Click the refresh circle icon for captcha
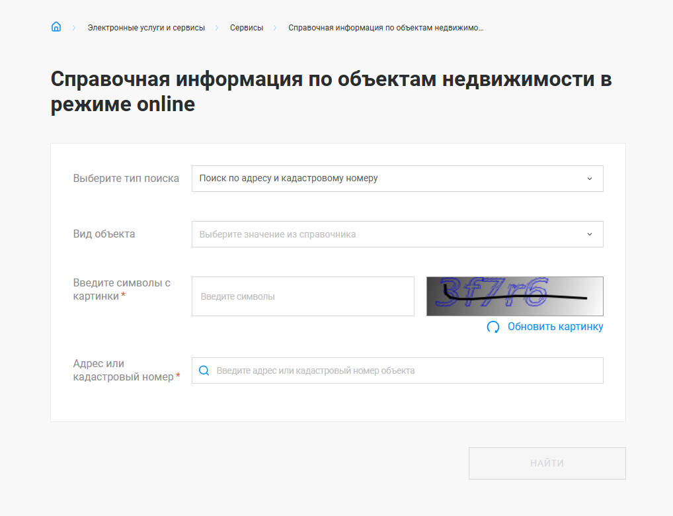The width and height of the screenshot is (673, 516). point(493,327)
